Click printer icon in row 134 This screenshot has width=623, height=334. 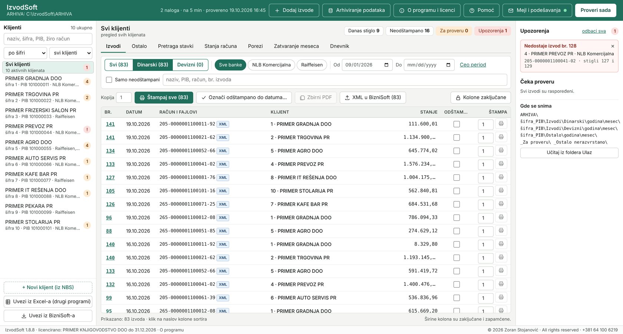pos(501,150)
